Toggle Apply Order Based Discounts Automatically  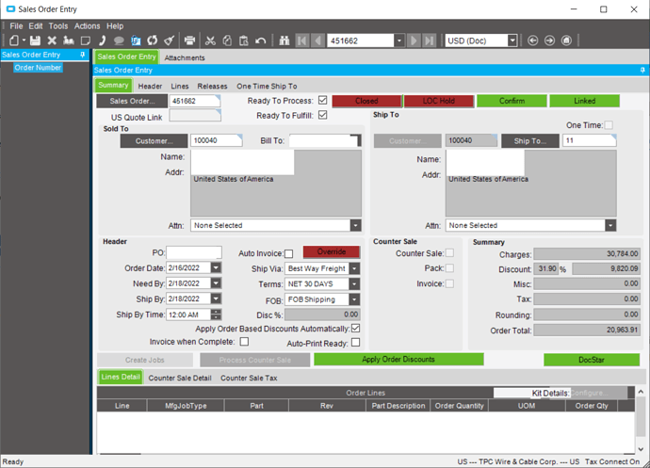pyautogui.click(x=356, y=329)
